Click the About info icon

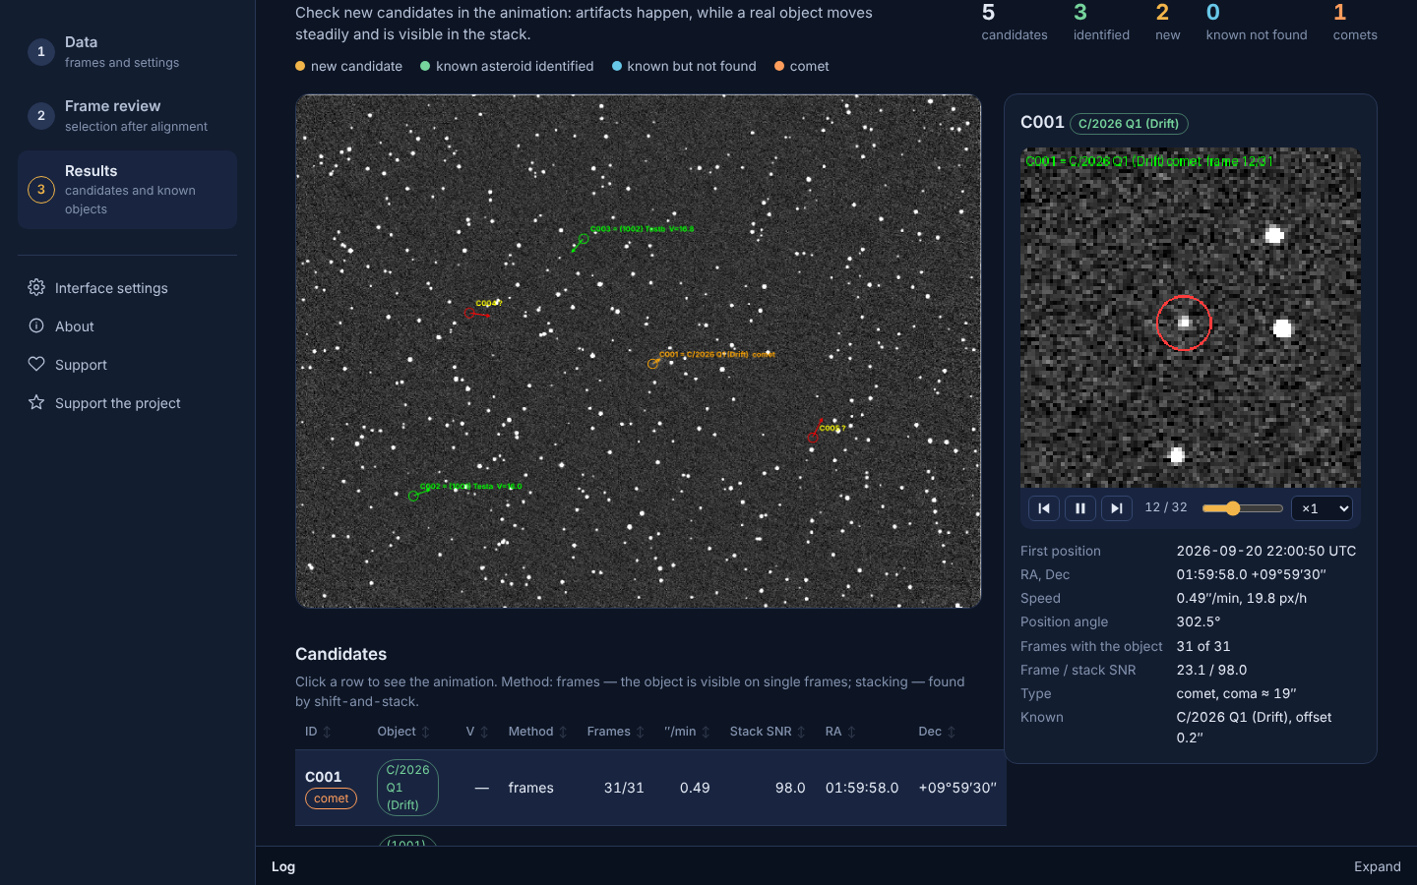pyautogui.click(x=36, y=325)
